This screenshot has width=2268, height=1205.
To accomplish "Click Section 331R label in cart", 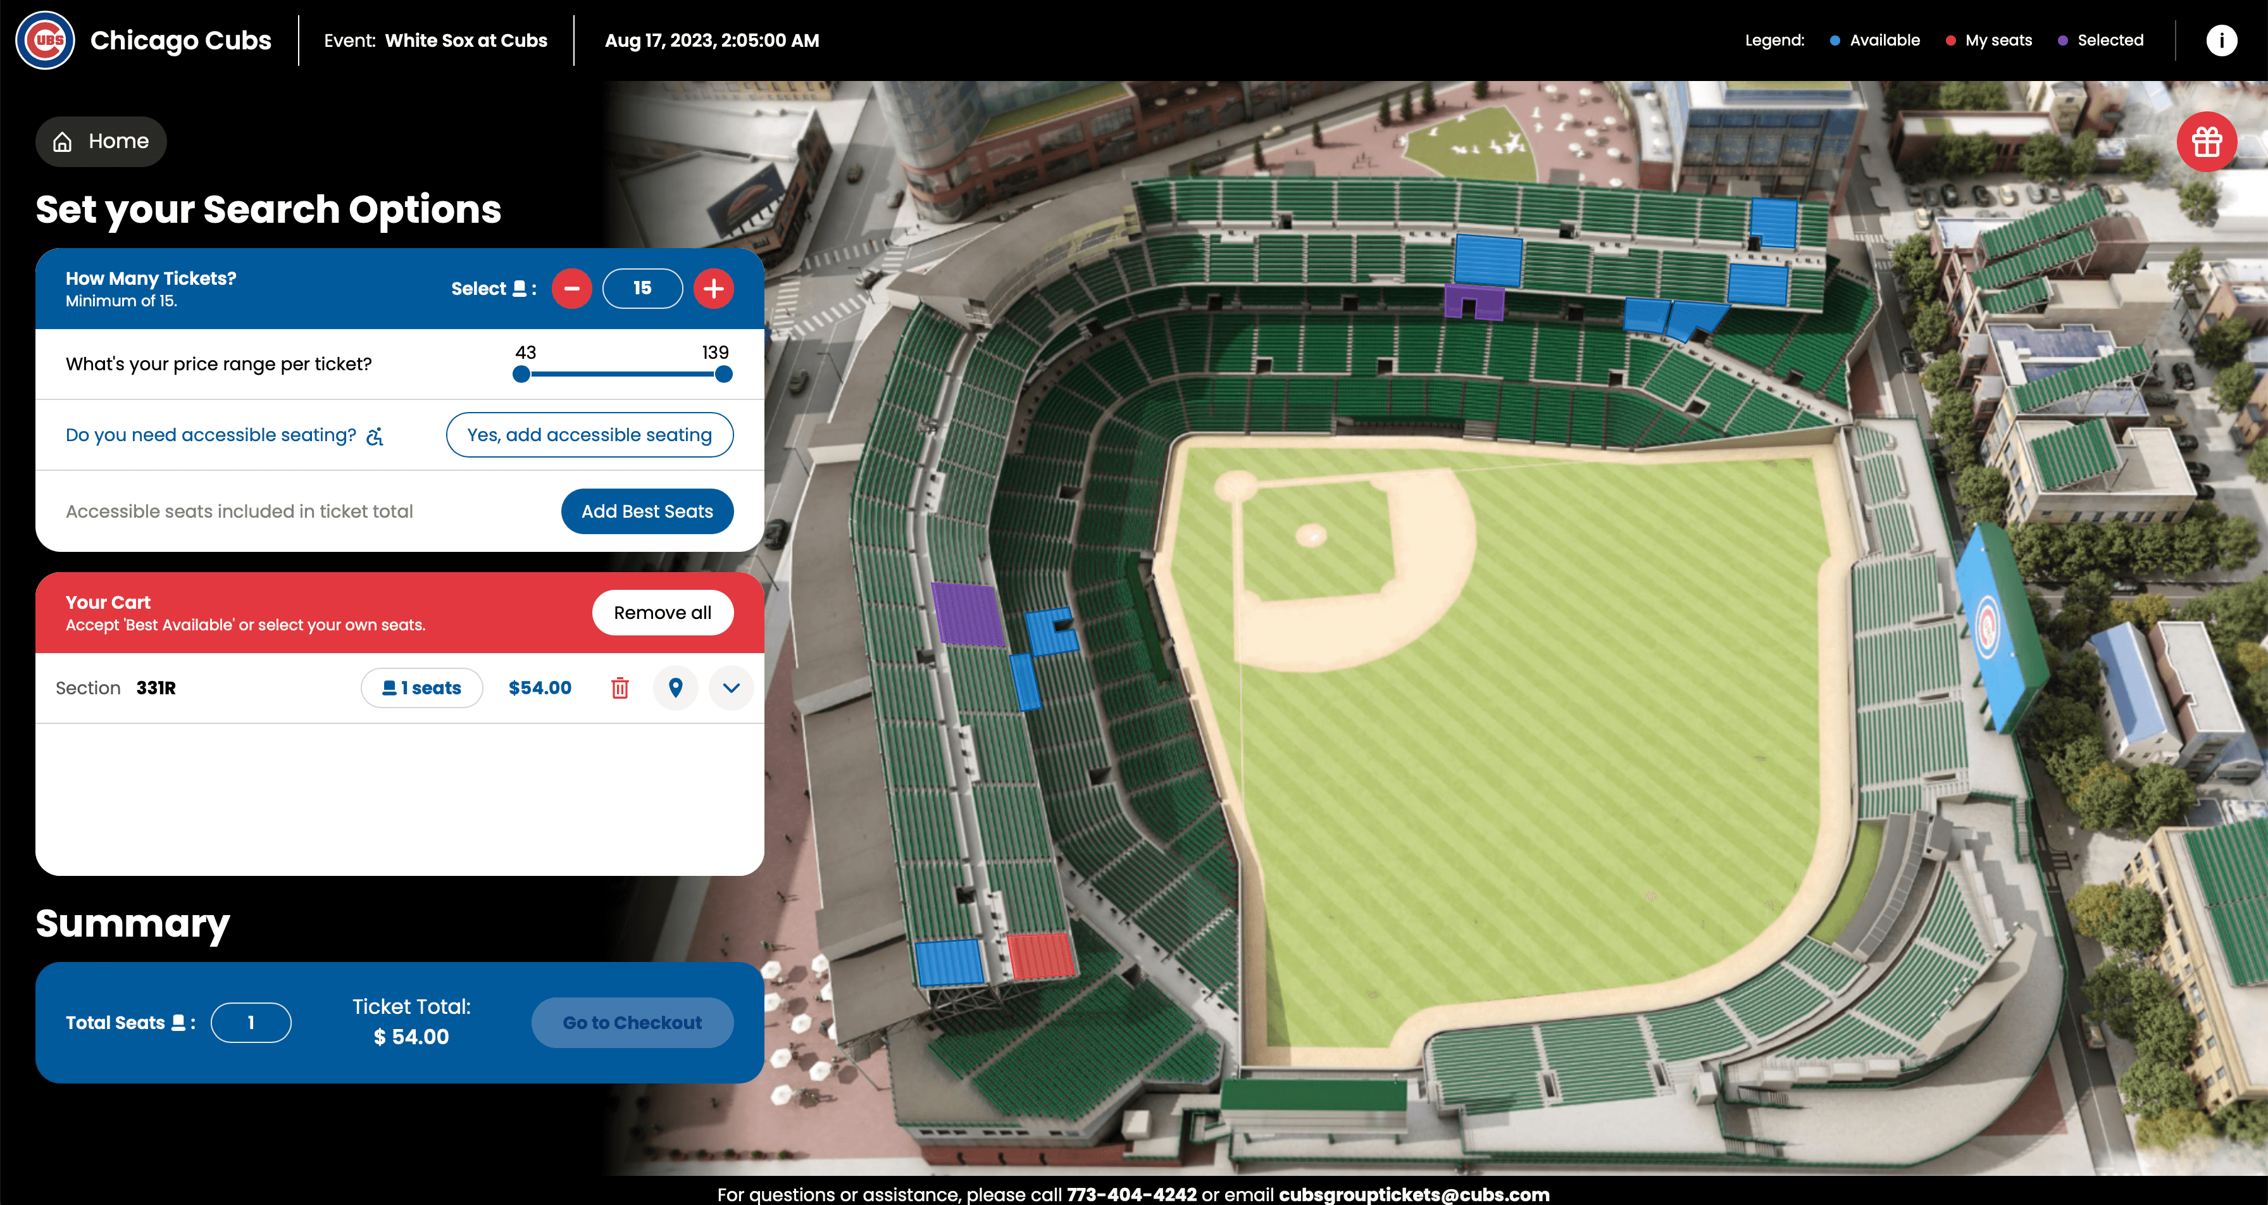I will [115, 688].
